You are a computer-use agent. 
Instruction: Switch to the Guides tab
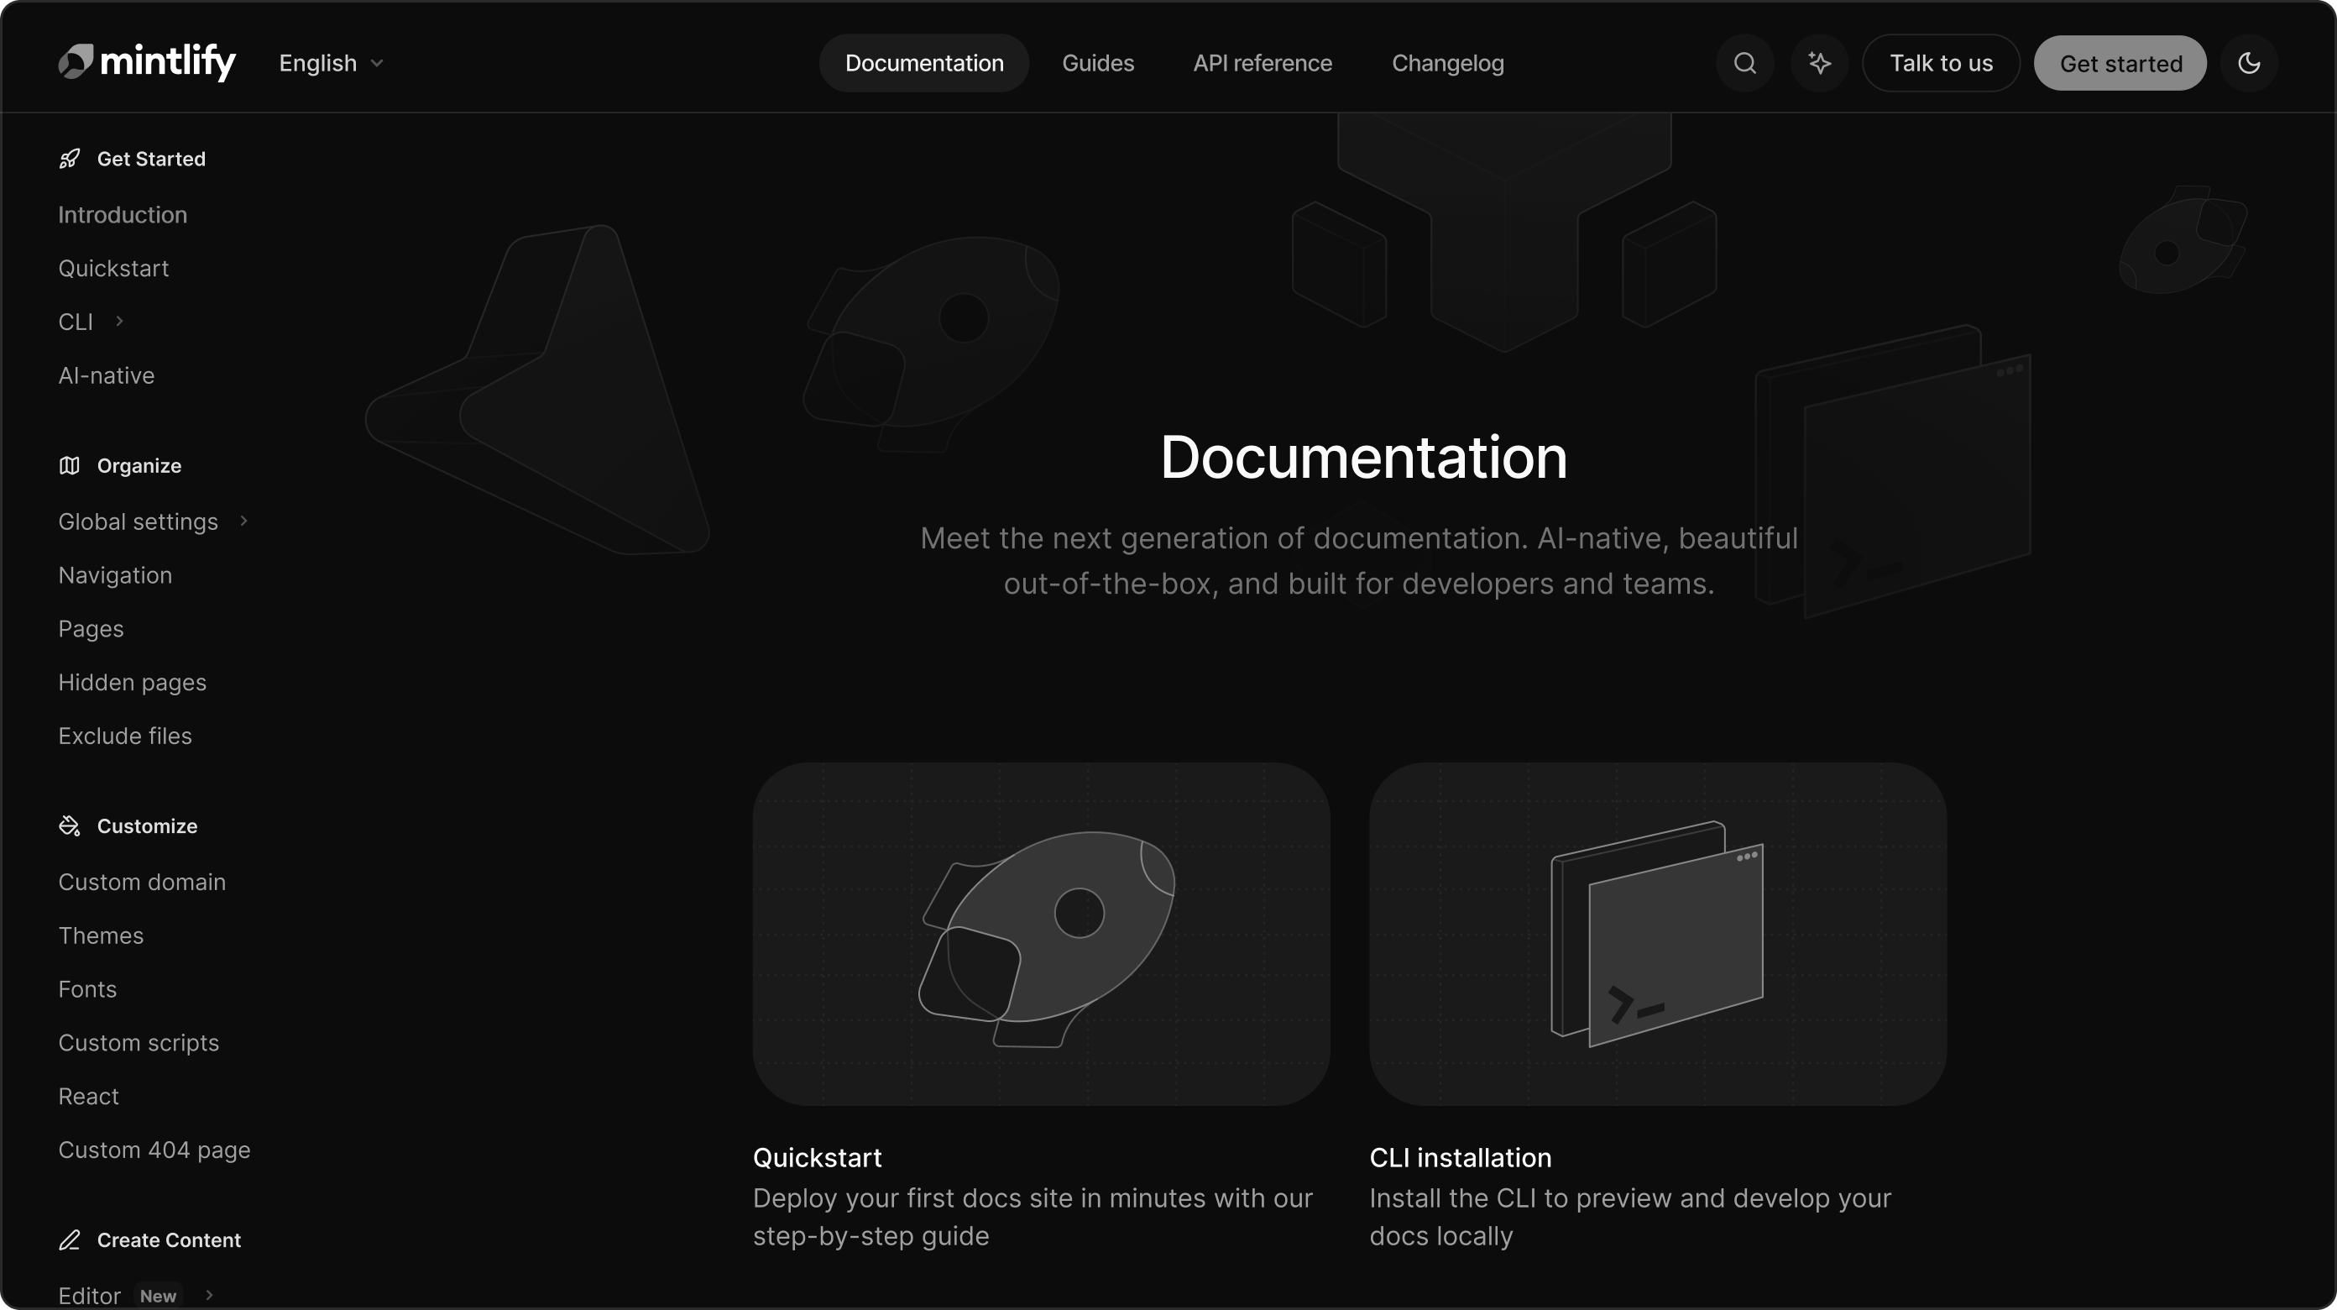tap(1098, 63)
